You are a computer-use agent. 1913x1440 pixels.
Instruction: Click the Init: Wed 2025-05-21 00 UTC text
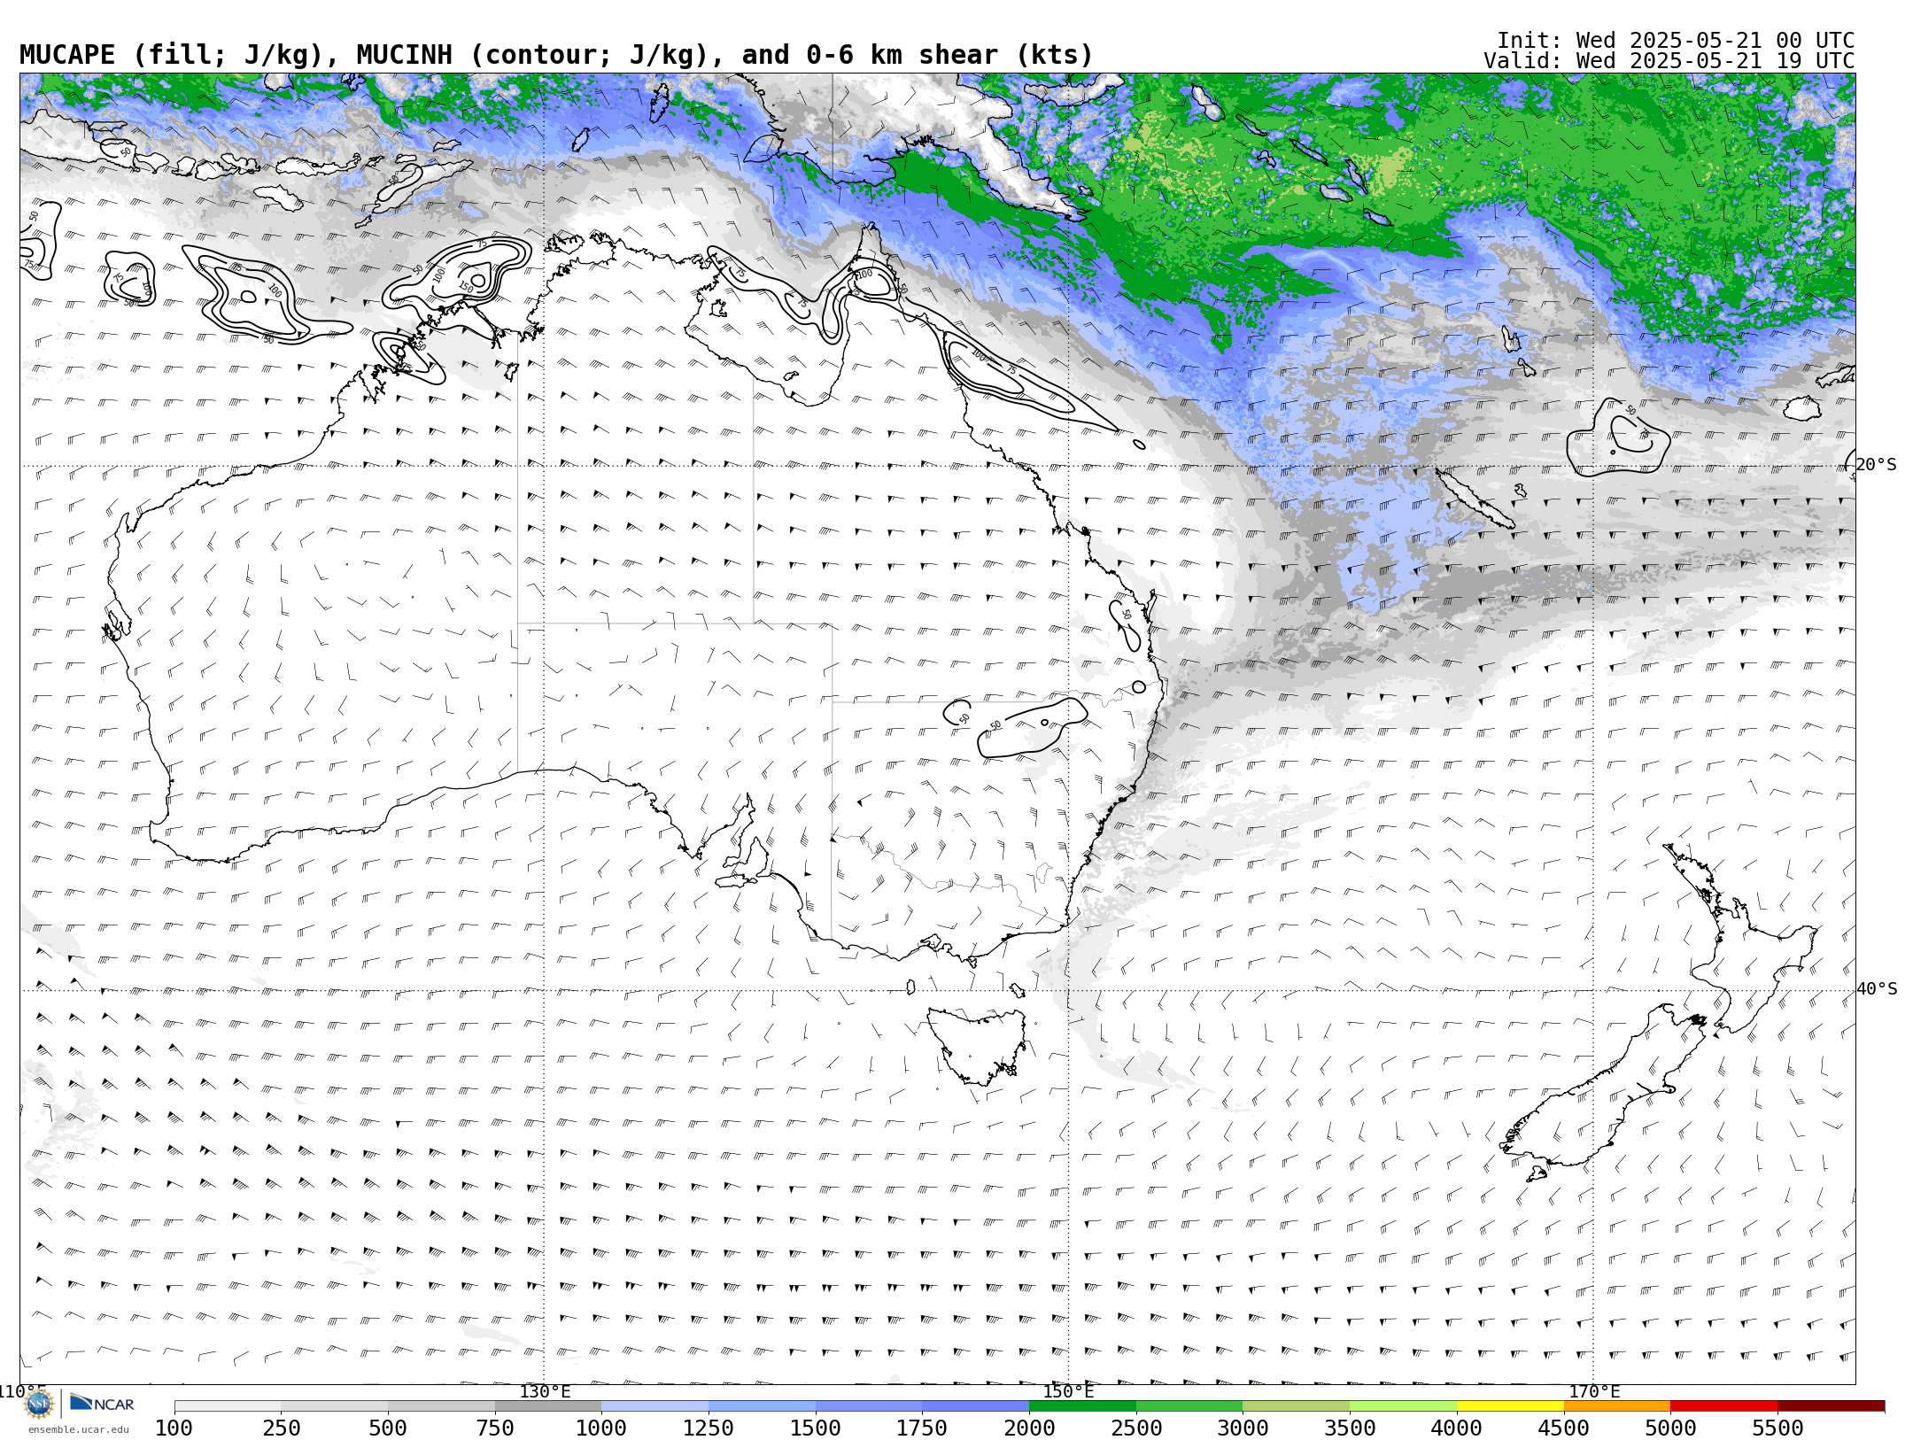(1676, 41)
